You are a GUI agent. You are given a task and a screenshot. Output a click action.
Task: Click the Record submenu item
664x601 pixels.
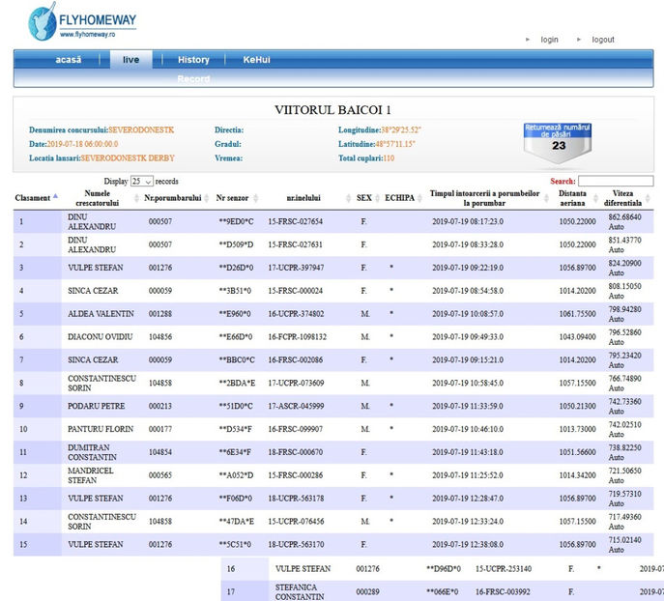coord(193,78)
